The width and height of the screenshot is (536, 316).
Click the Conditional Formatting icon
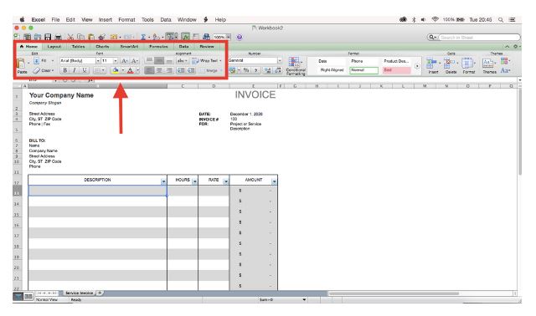[294, 62]
